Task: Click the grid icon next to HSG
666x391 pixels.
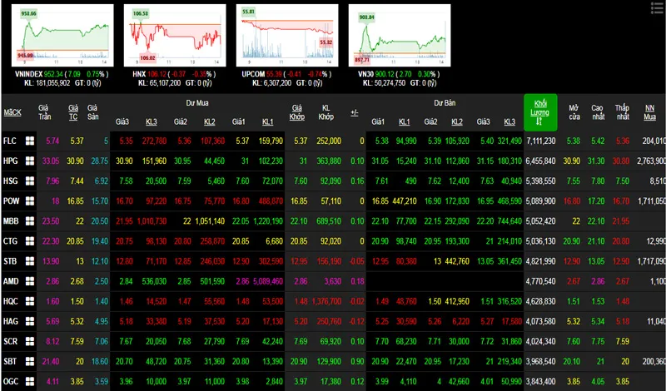Action: (30, 181)
